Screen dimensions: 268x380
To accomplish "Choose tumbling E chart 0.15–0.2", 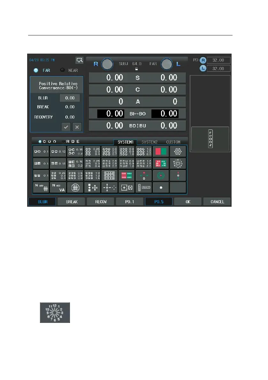I will click(75, 163).
